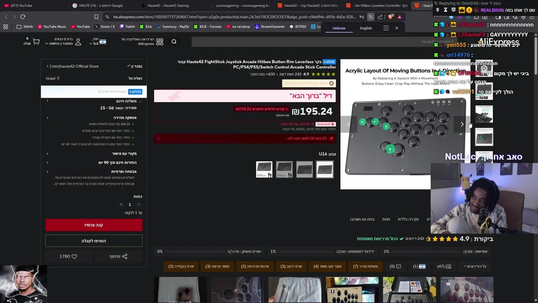Click the AliExpress account profile icon
Screen dimensions: 538x303
[78, 42]
